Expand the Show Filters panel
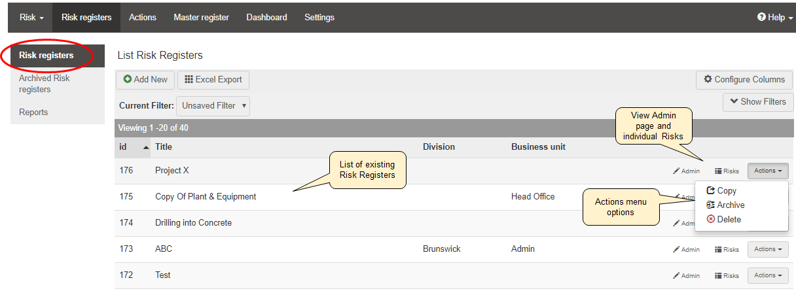 (x=758, y=102)
